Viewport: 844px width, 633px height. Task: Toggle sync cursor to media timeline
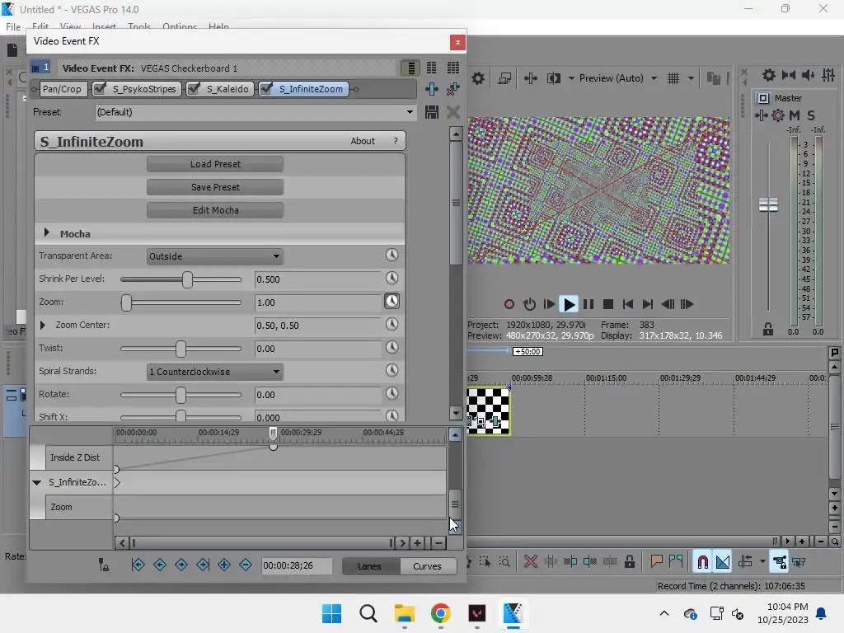click(104, 565)
